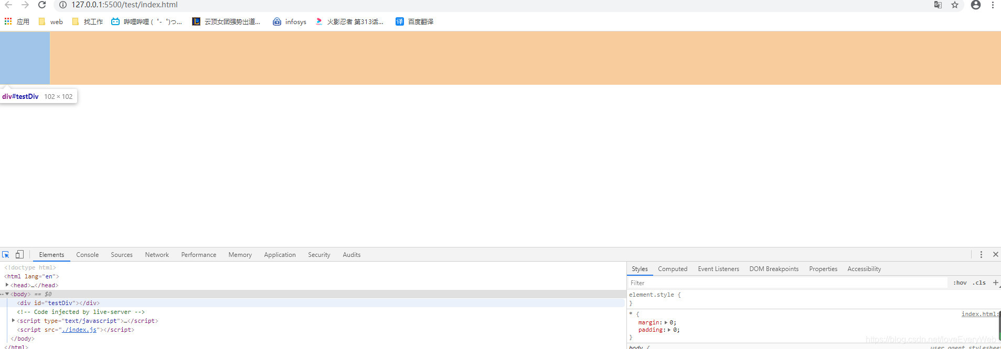Switch to the Sources panel
The image size is (1001, 349).
pyautogui.click(x=122, y=255)
